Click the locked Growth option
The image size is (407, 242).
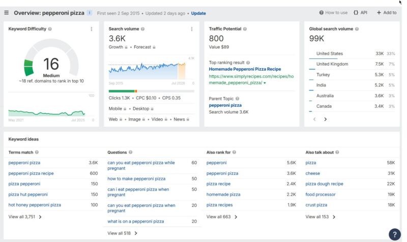click(x=118, y=47)
